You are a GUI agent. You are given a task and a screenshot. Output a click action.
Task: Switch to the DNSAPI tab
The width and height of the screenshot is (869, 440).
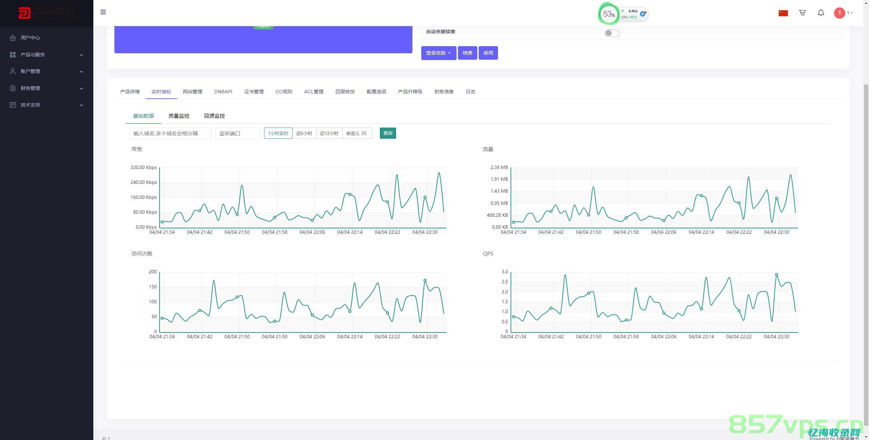223,92
